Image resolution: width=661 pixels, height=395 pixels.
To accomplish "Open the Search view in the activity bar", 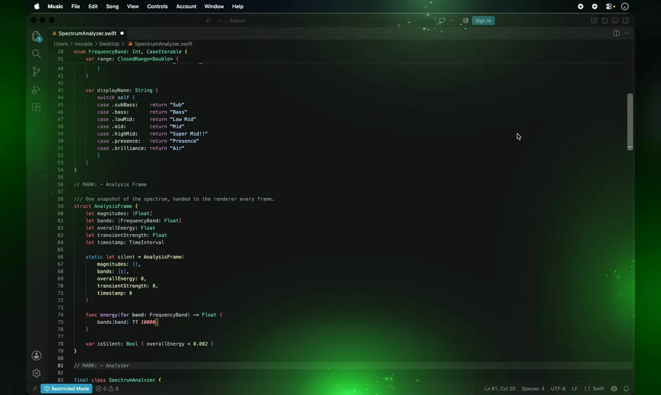I will tap(36, 54).
